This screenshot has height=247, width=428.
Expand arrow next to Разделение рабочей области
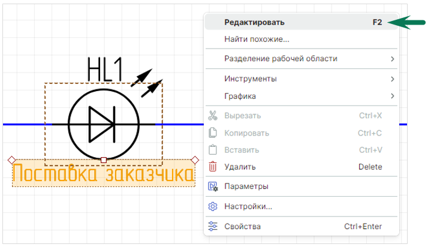click(x=392, y=59)
